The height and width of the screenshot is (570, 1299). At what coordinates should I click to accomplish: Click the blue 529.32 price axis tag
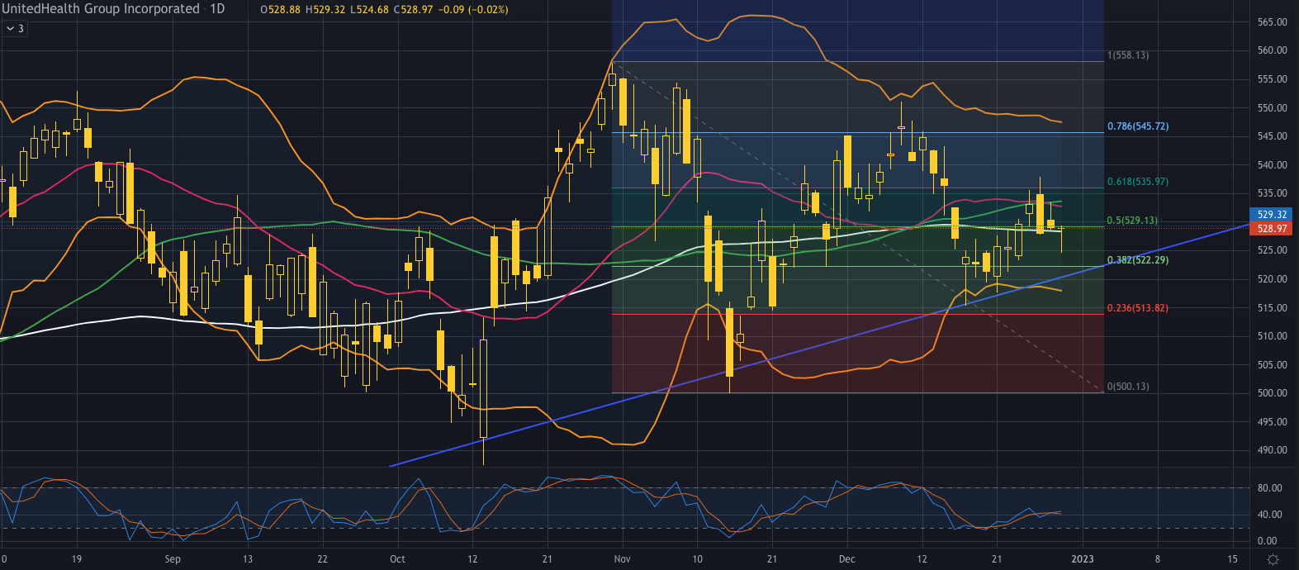(x=1273, y=215)
